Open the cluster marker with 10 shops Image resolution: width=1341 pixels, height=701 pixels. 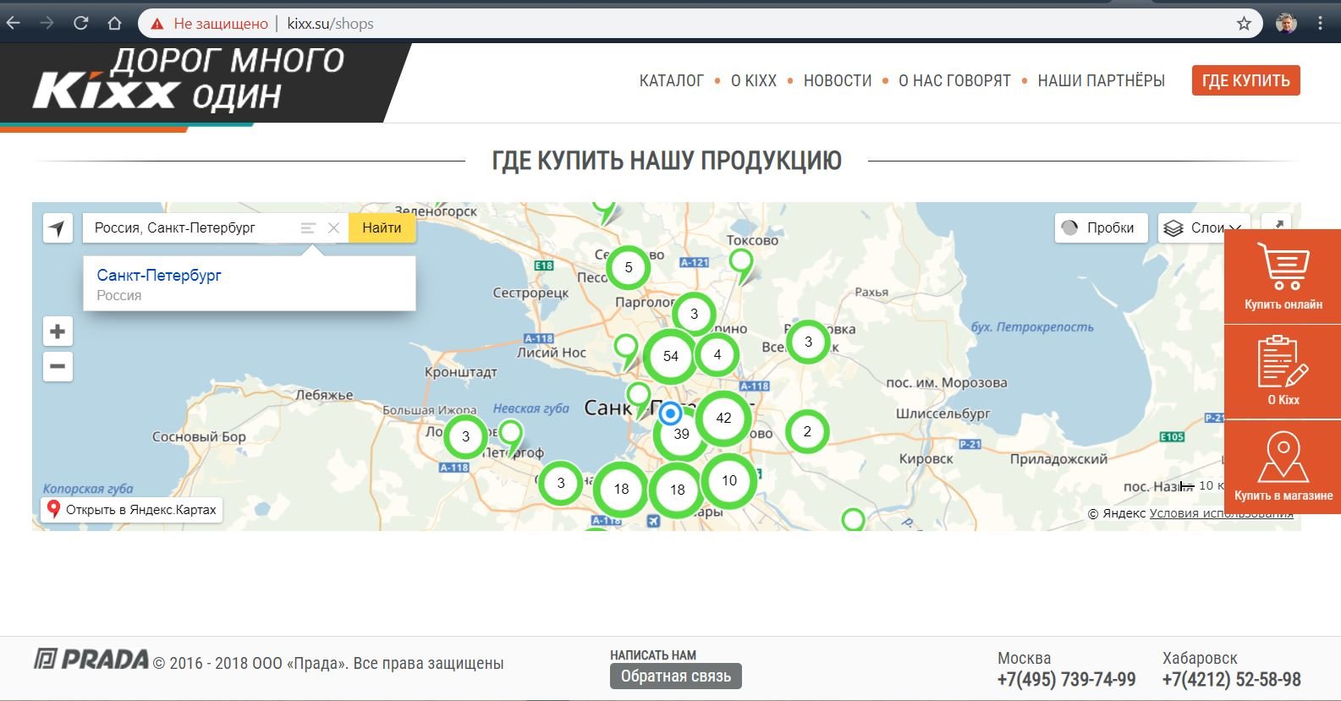pos(729,480)
